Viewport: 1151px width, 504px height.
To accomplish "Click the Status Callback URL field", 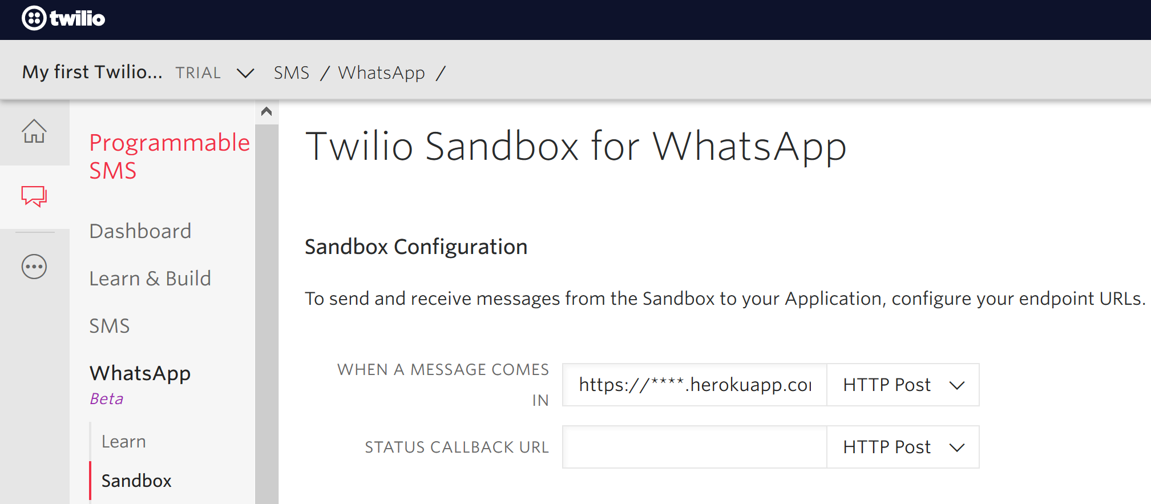I will [694, 447].
